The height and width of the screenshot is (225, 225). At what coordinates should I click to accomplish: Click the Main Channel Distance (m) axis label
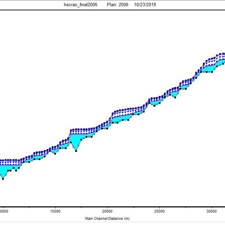(x=107, y=219)
